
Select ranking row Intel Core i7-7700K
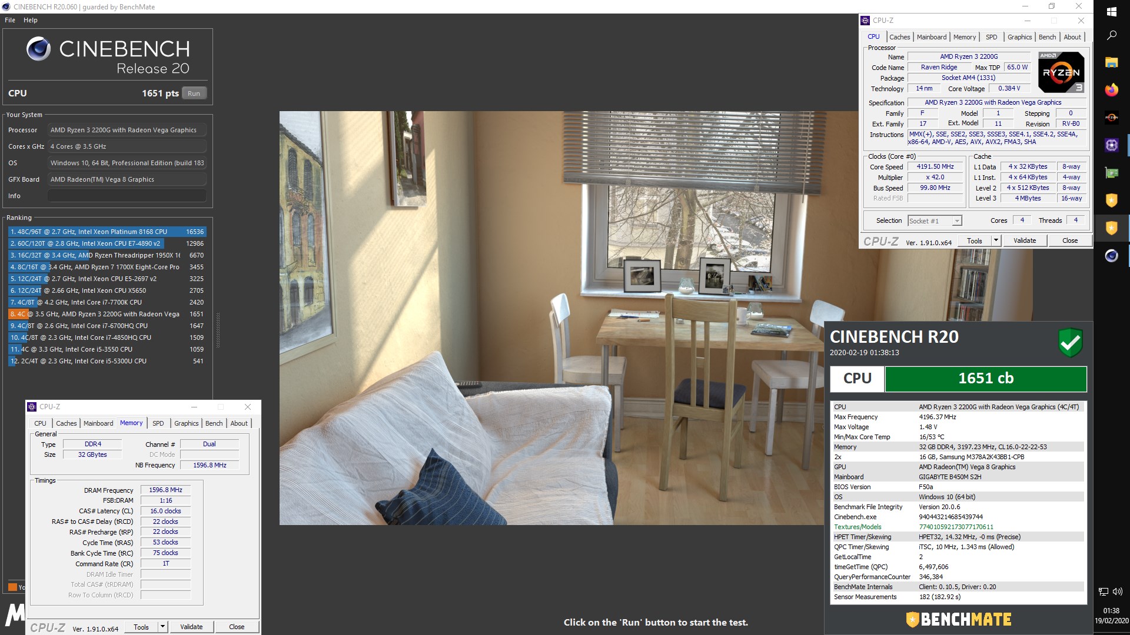tap(107, 302)
